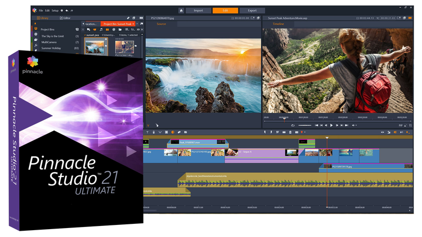Toggle loop playback
This screenshot has width=422, height=237.
coord(293,125)
